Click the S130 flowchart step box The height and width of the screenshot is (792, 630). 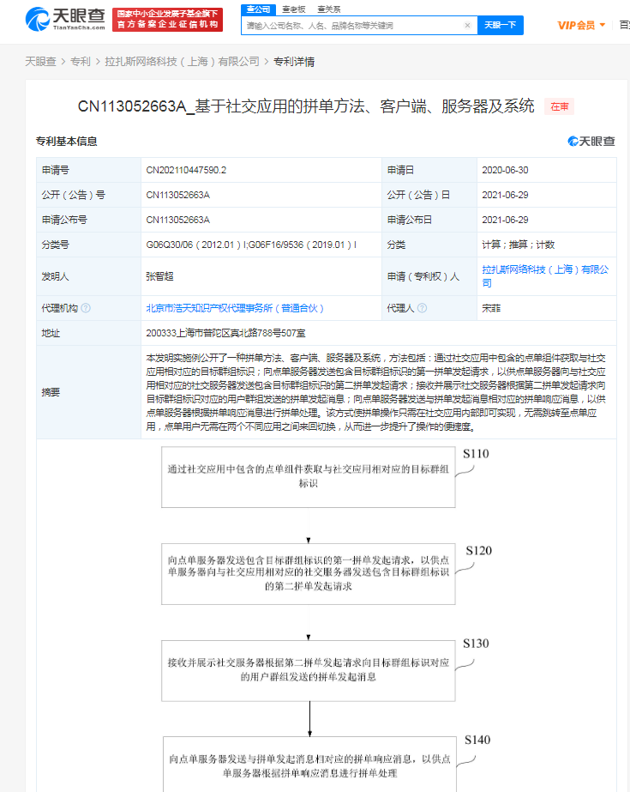309,669
